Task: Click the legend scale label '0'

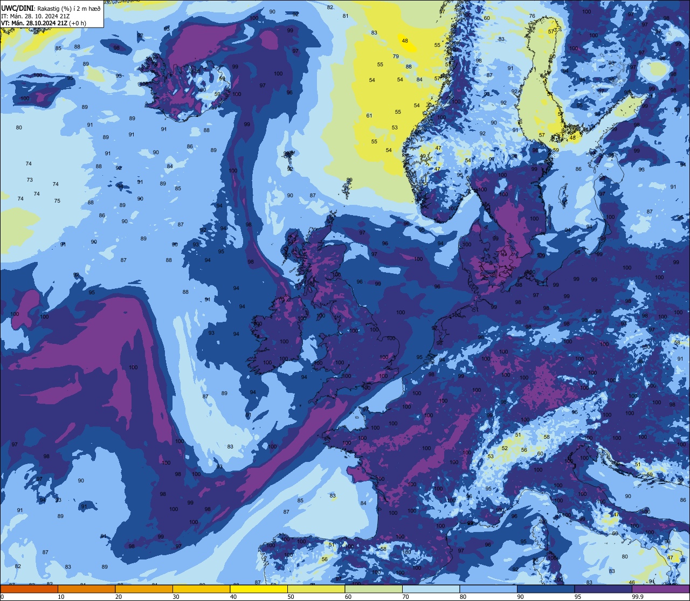Action: [x=2, y=597]
